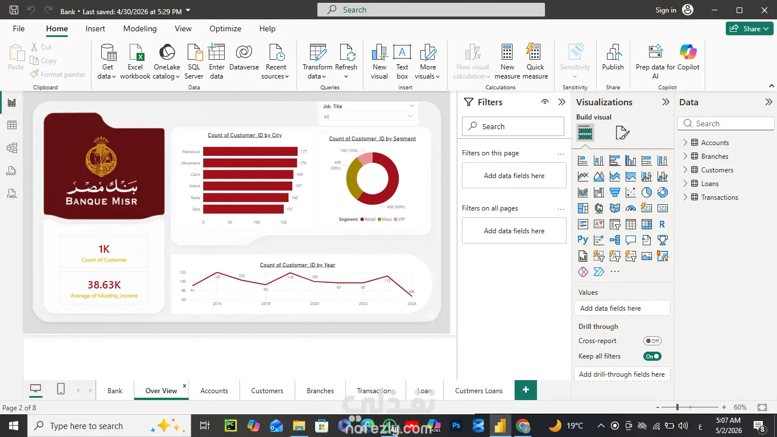
Task: Switch to Model view in sidebar
Action: click(x=12, y=148)
